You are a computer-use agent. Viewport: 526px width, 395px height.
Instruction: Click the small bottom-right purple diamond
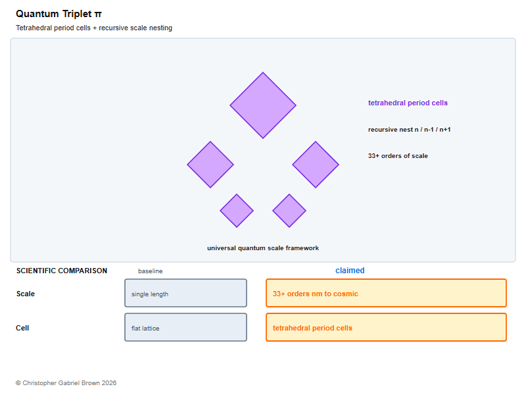pyautogui.click(x=289, y=211)
